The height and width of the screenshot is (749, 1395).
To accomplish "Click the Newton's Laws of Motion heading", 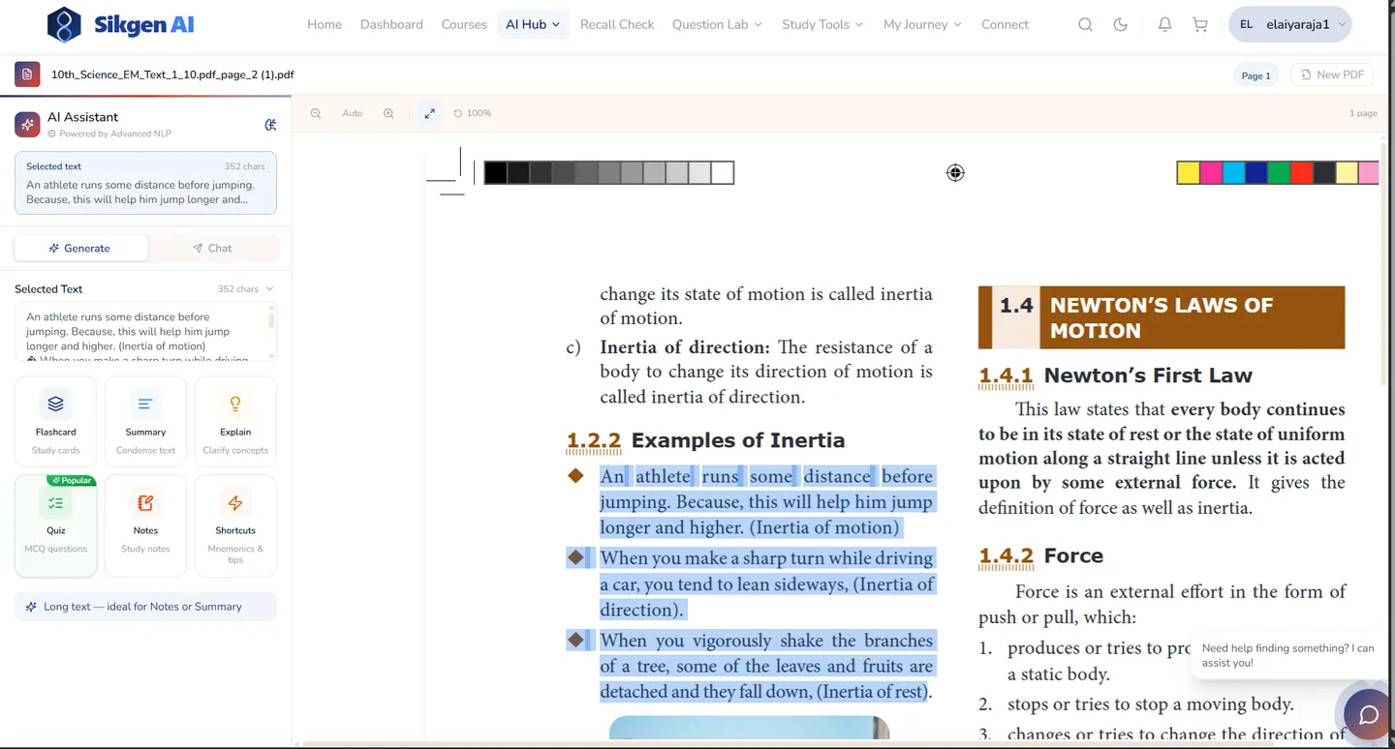I will click(x=1162, y=317).
